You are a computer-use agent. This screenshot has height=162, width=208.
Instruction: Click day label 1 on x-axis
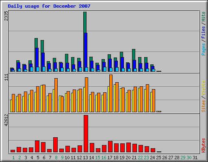[13, 158]
